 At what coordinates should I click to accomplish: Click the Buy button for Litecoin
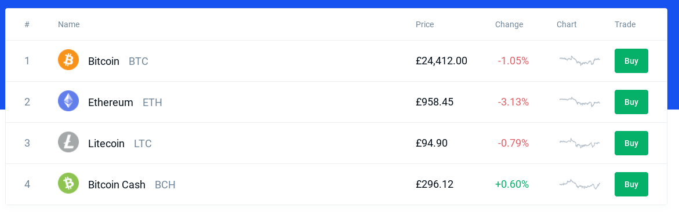click(x=631, y=143)
